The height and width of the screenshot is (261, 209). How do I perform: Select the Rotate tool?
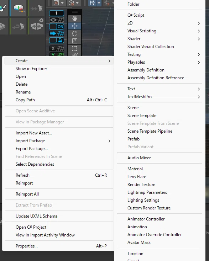[x=75, y=33]
